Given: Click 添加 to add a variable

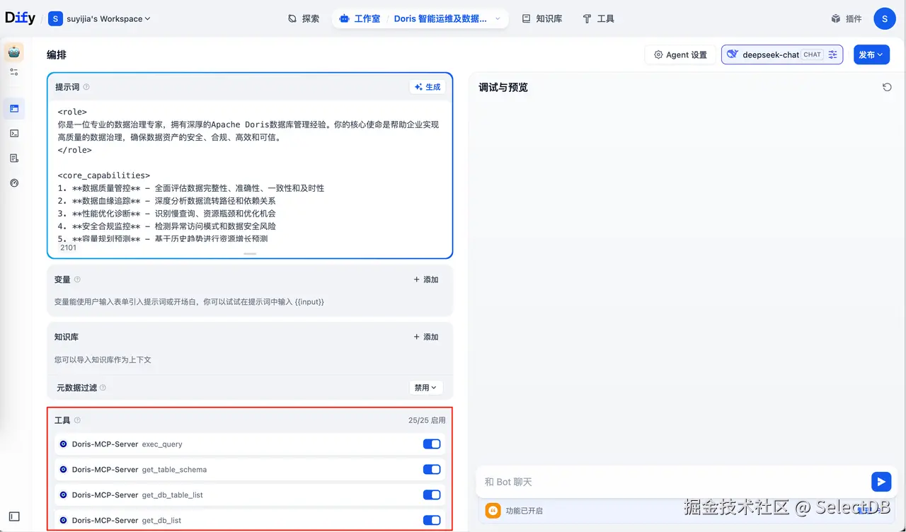Looking at the screenshot, I should click(425, 279).
